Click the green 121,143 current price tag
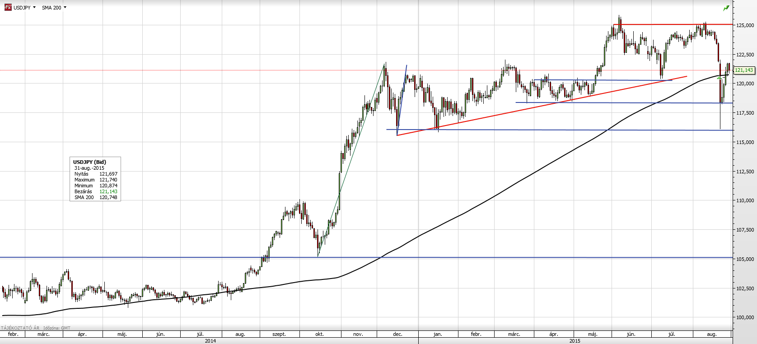Image resolution: width=757 pixels, height=344 pixels. click(743, 70)
